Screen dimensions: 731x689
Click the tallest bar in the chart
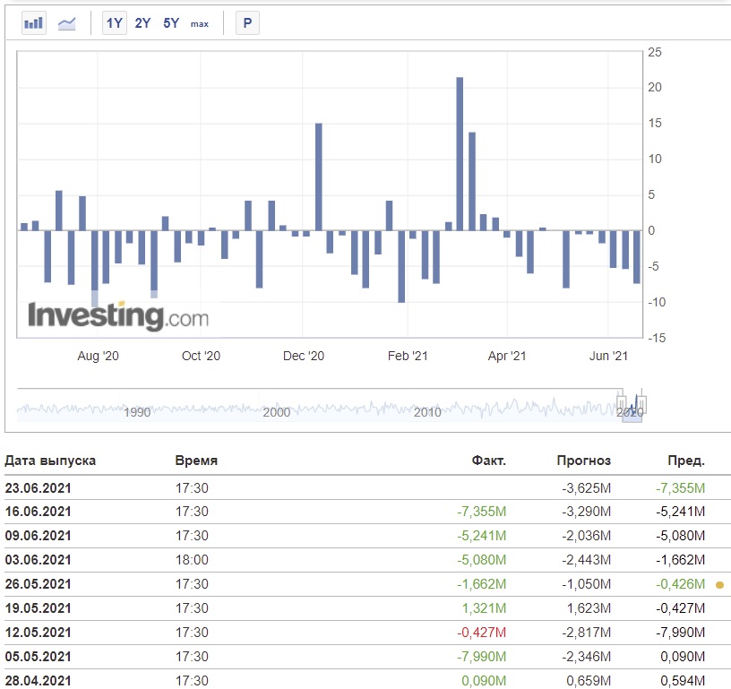(460, 154)
